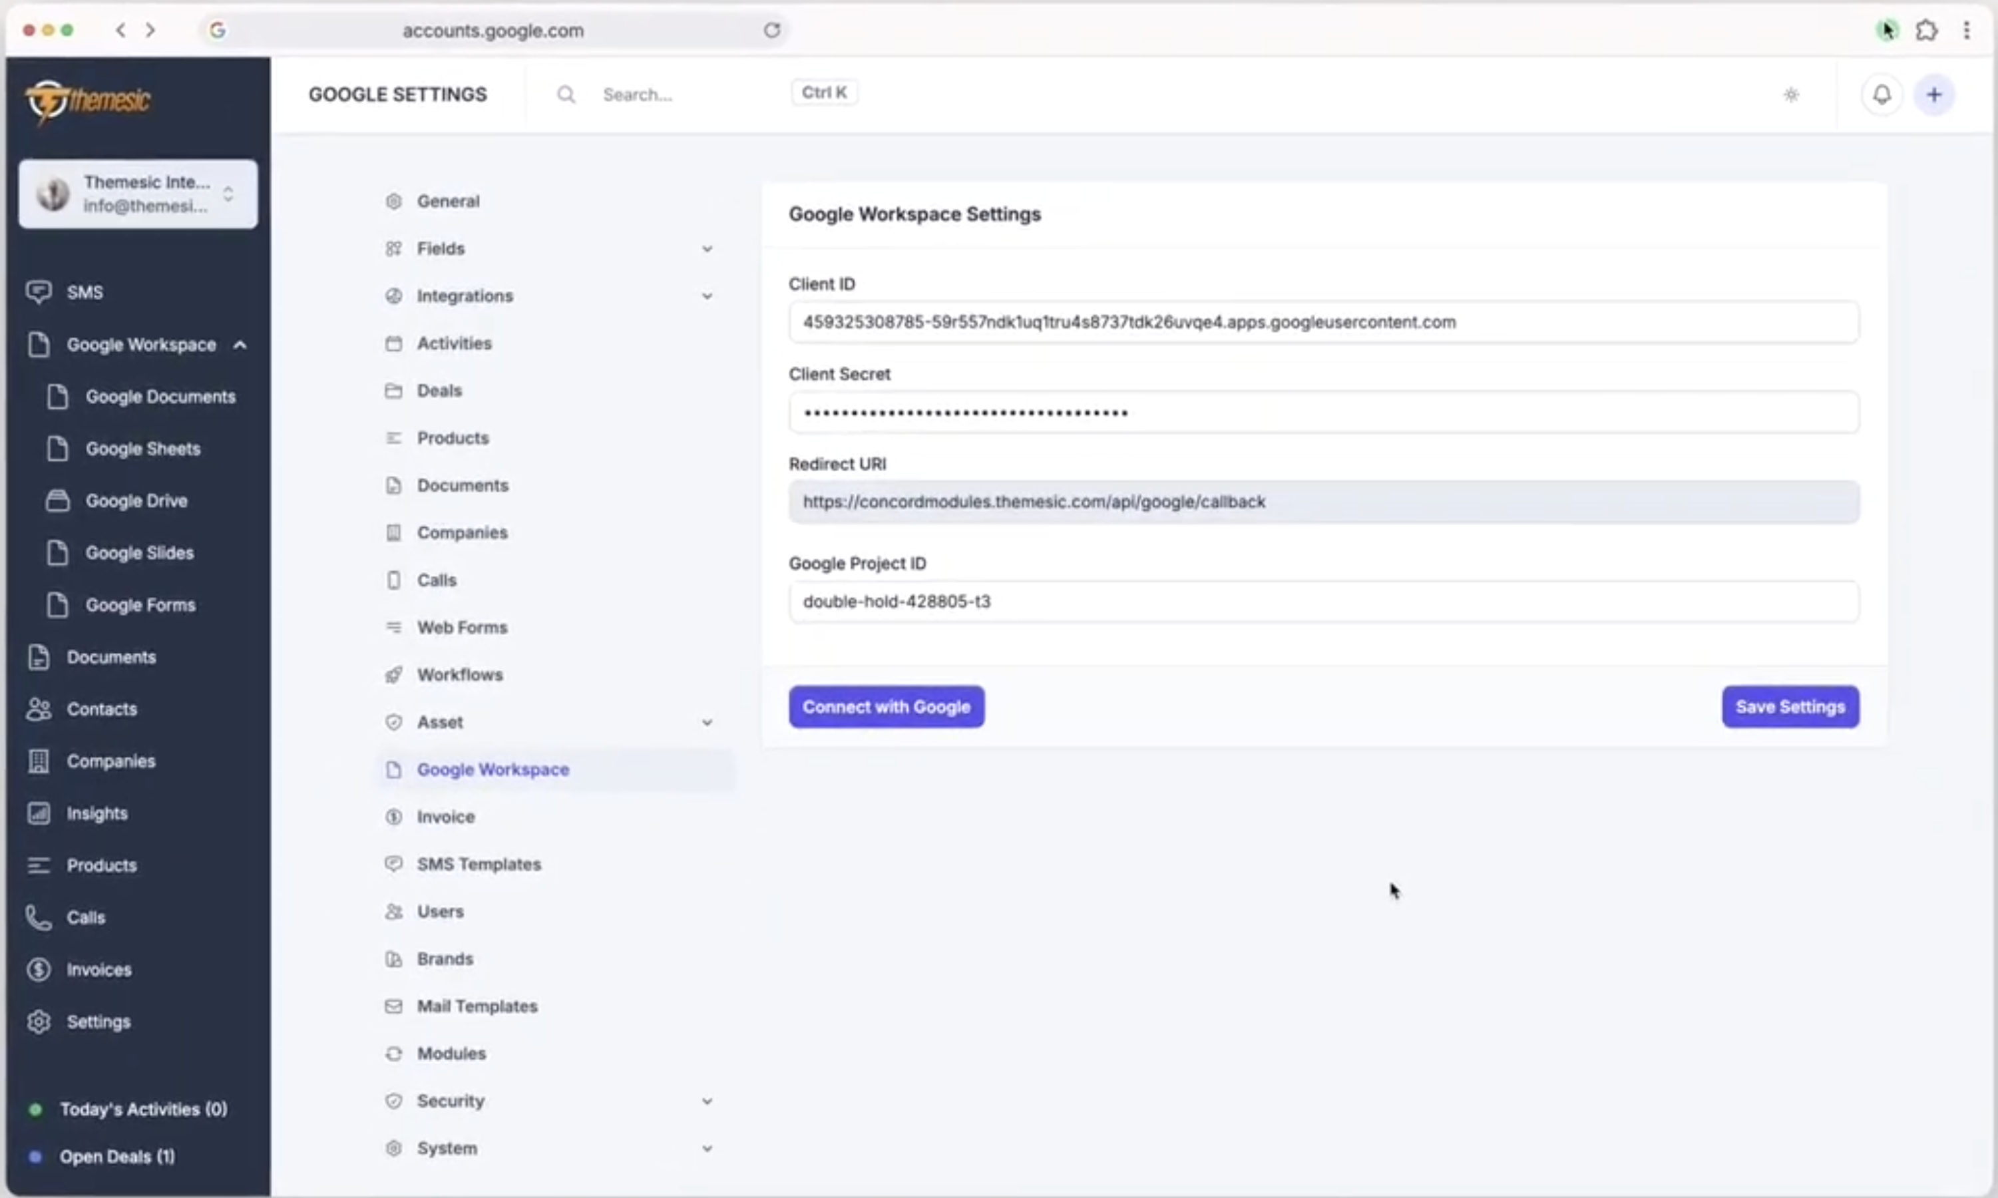Click the plus button in the top bar

(1935, 94)
